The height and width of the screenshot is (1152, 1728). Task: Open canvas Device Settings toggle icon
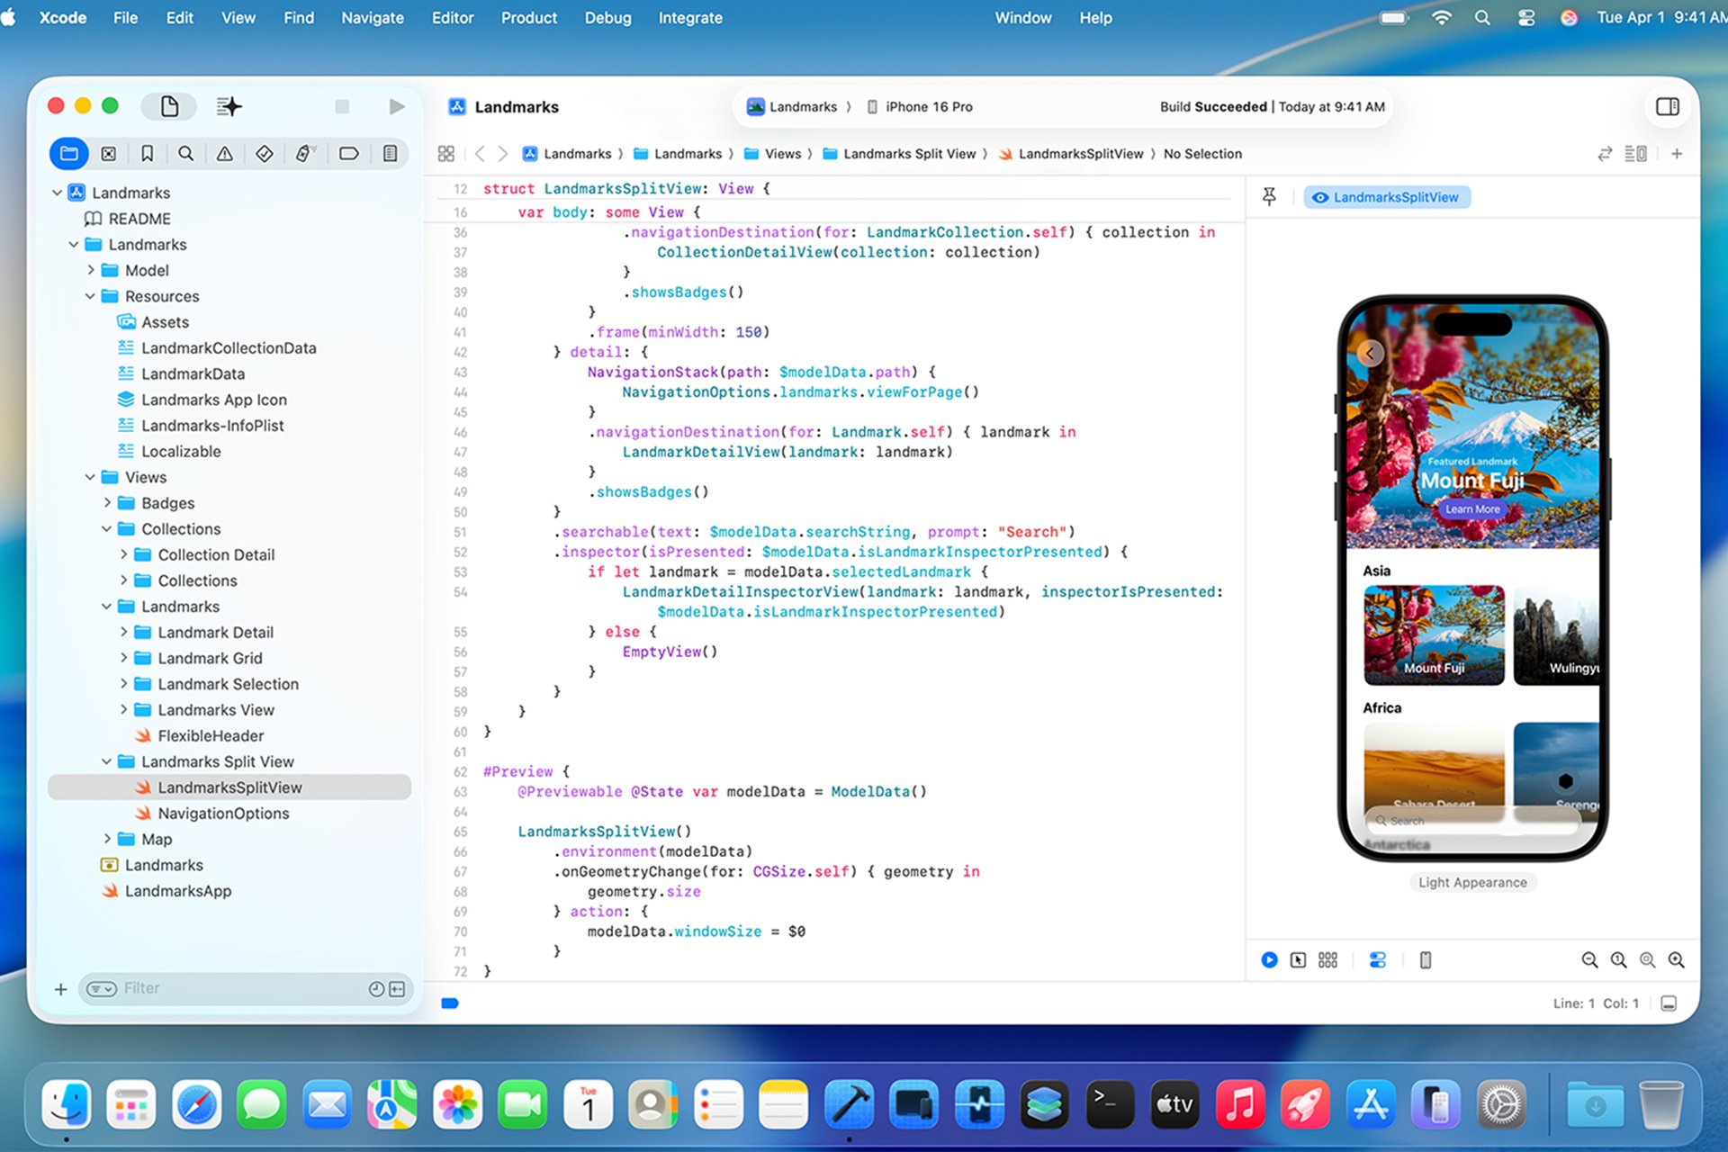1377,960
